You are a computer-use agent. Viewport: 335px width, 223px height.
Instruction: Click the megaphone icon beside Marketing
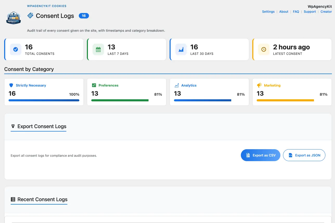click(259, 85)
